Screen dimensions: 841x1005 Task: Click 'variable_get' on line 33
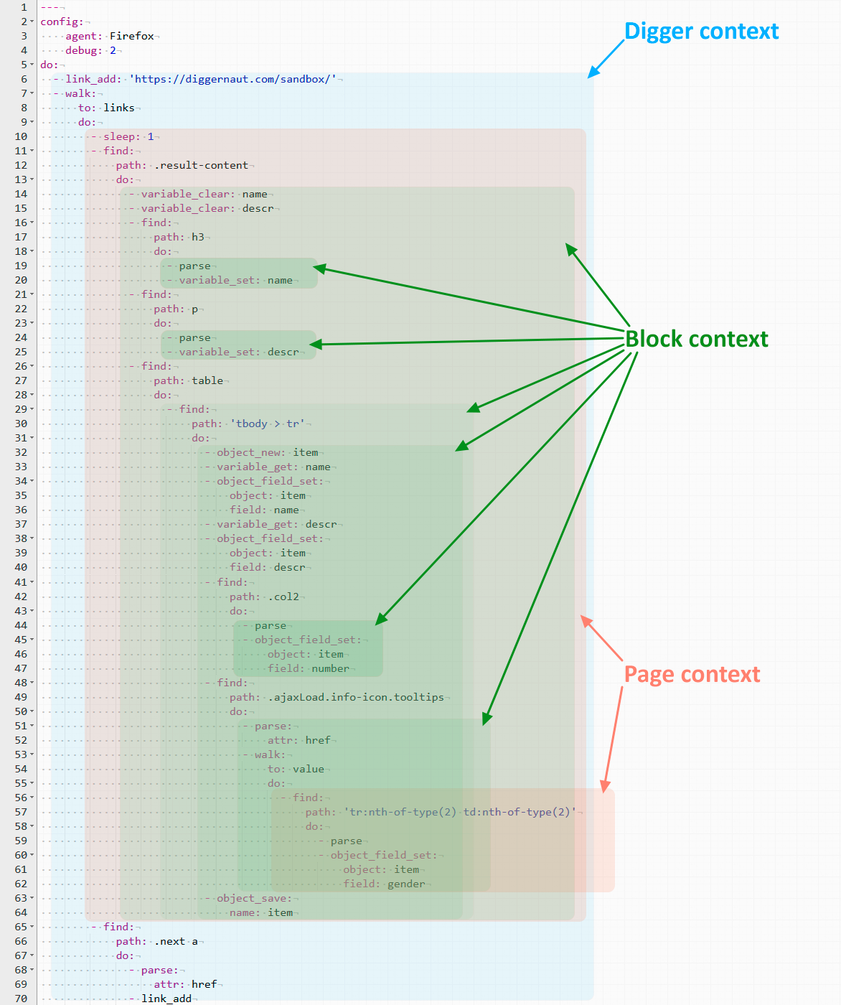pos(255,467)
